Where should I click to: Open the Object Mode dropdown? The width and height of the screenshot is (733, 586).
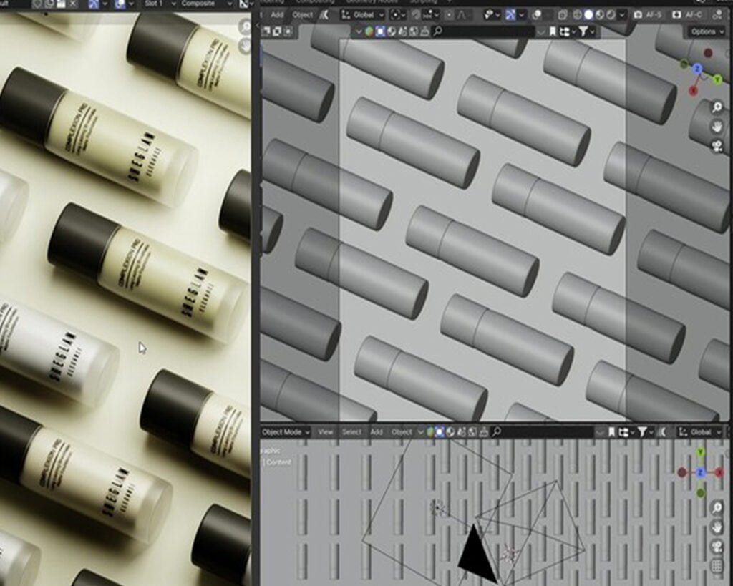click(283, 432)
